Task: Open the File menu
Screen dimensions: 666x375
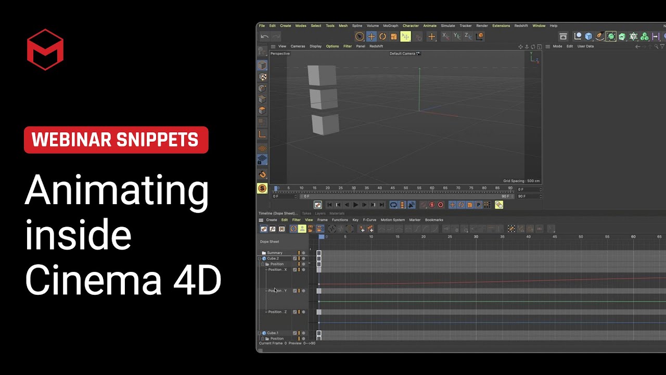Action: click(262, 26)
